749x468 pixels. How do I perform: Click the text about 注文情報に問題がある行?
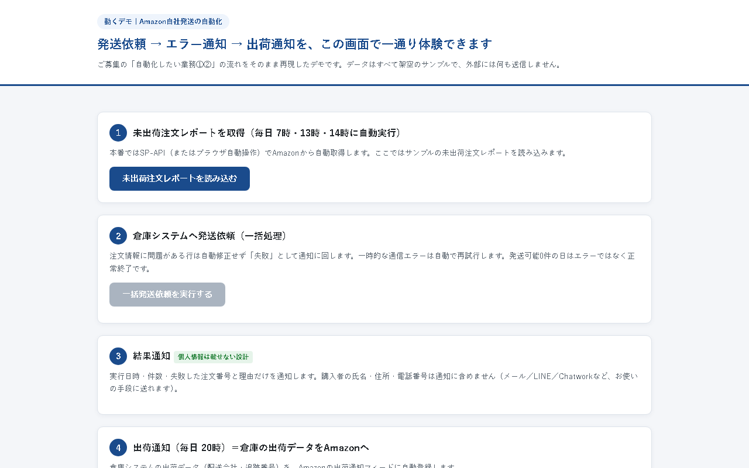pyautogui.click(x=372, y=262)
